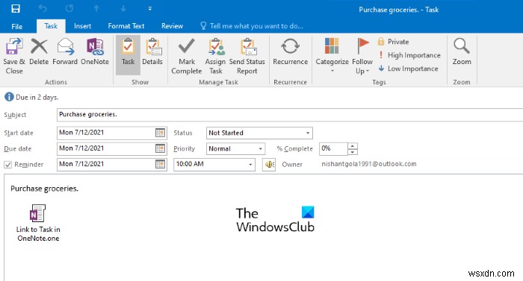The image size is (523, 281).
Task: Open the Follow Up flag menu
Action: coord(362,56)
